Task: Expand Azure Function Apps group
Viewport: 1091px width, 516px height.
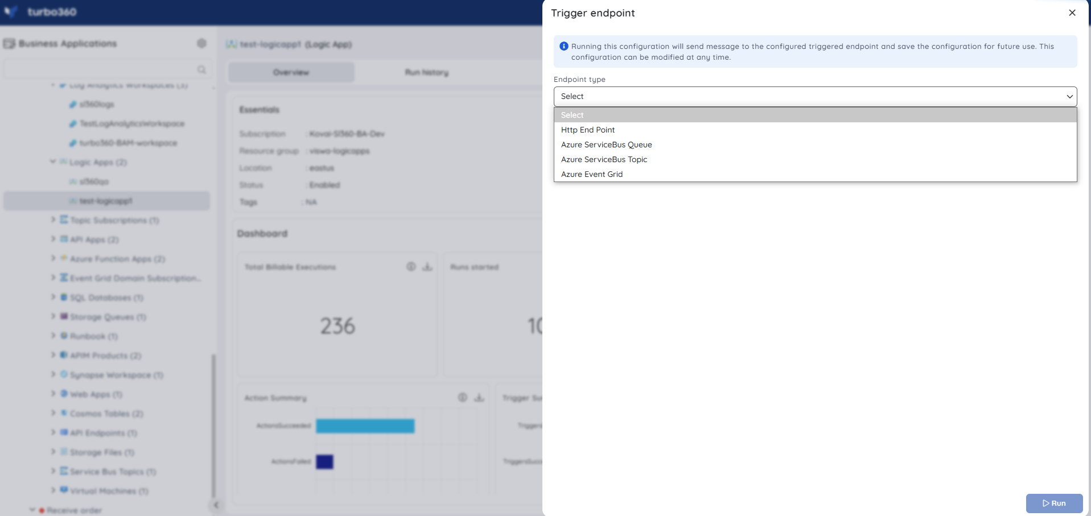Action: pos(53,258)
